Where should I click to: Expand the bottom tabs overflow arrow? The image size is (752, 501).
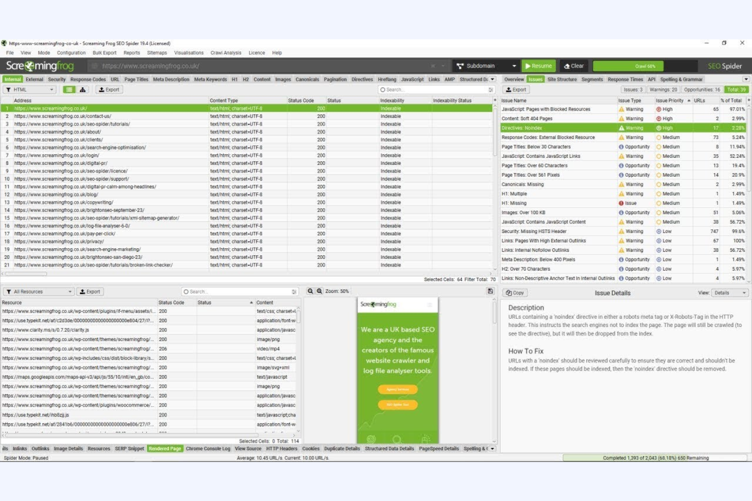(x=492, y=449)
